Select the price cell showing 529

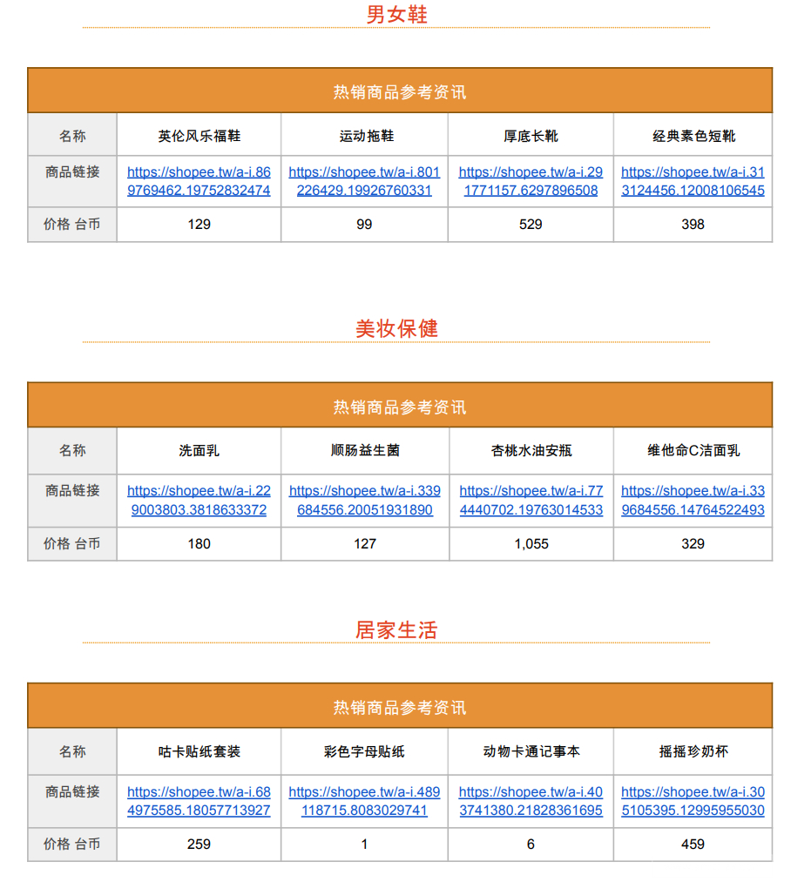coord(529,225)
